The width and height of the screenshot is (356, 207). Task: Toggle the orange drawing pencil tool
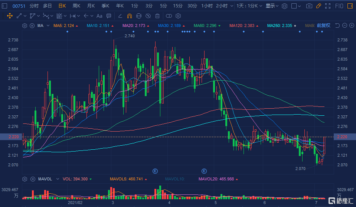319,6
